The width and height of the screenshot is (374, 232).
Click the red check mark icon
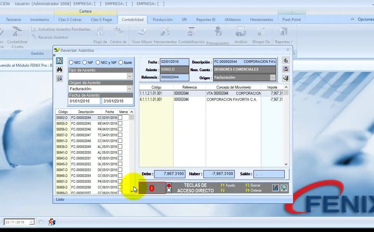(x=275, y=188)
